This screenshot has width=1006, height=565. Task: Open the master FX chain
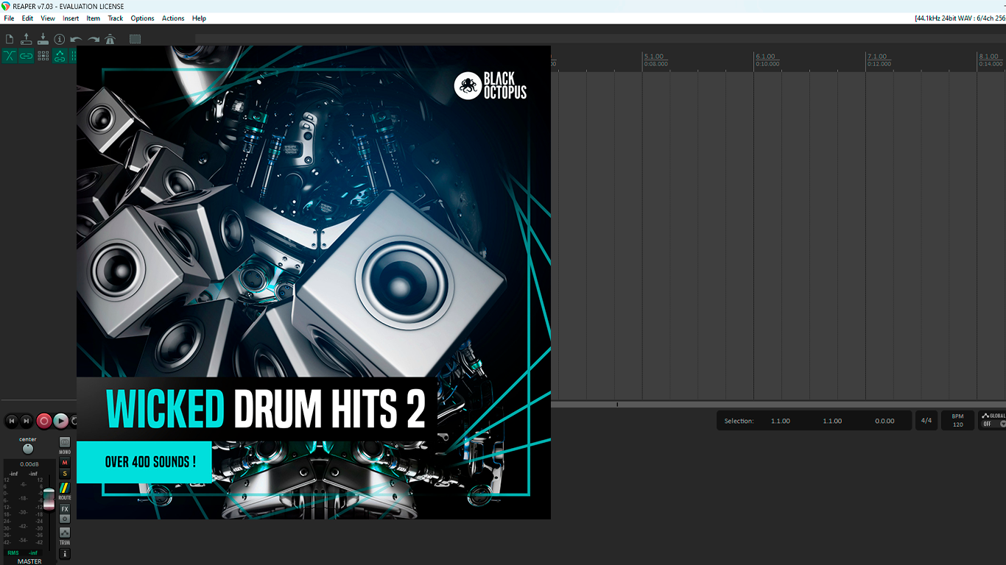pos(65,509)
